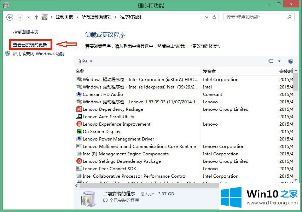The height and width of the screenshot is (212, 302).
Task: Expand chevron after the address bar icon
Action: pos(51,17)
